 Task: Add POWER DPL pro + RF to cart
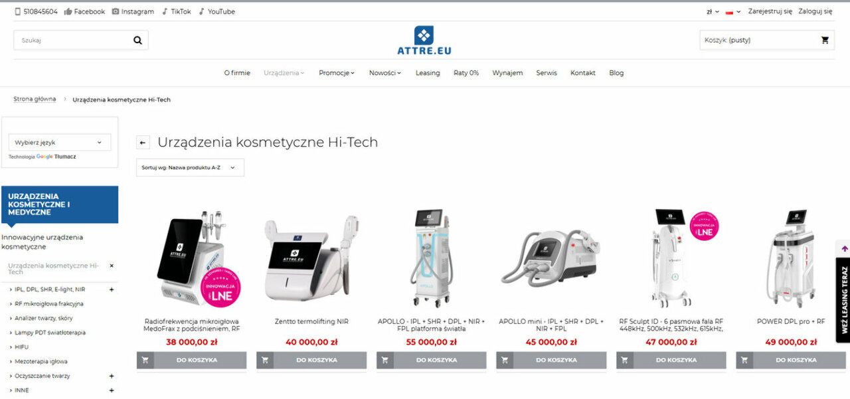click(791, 360)
